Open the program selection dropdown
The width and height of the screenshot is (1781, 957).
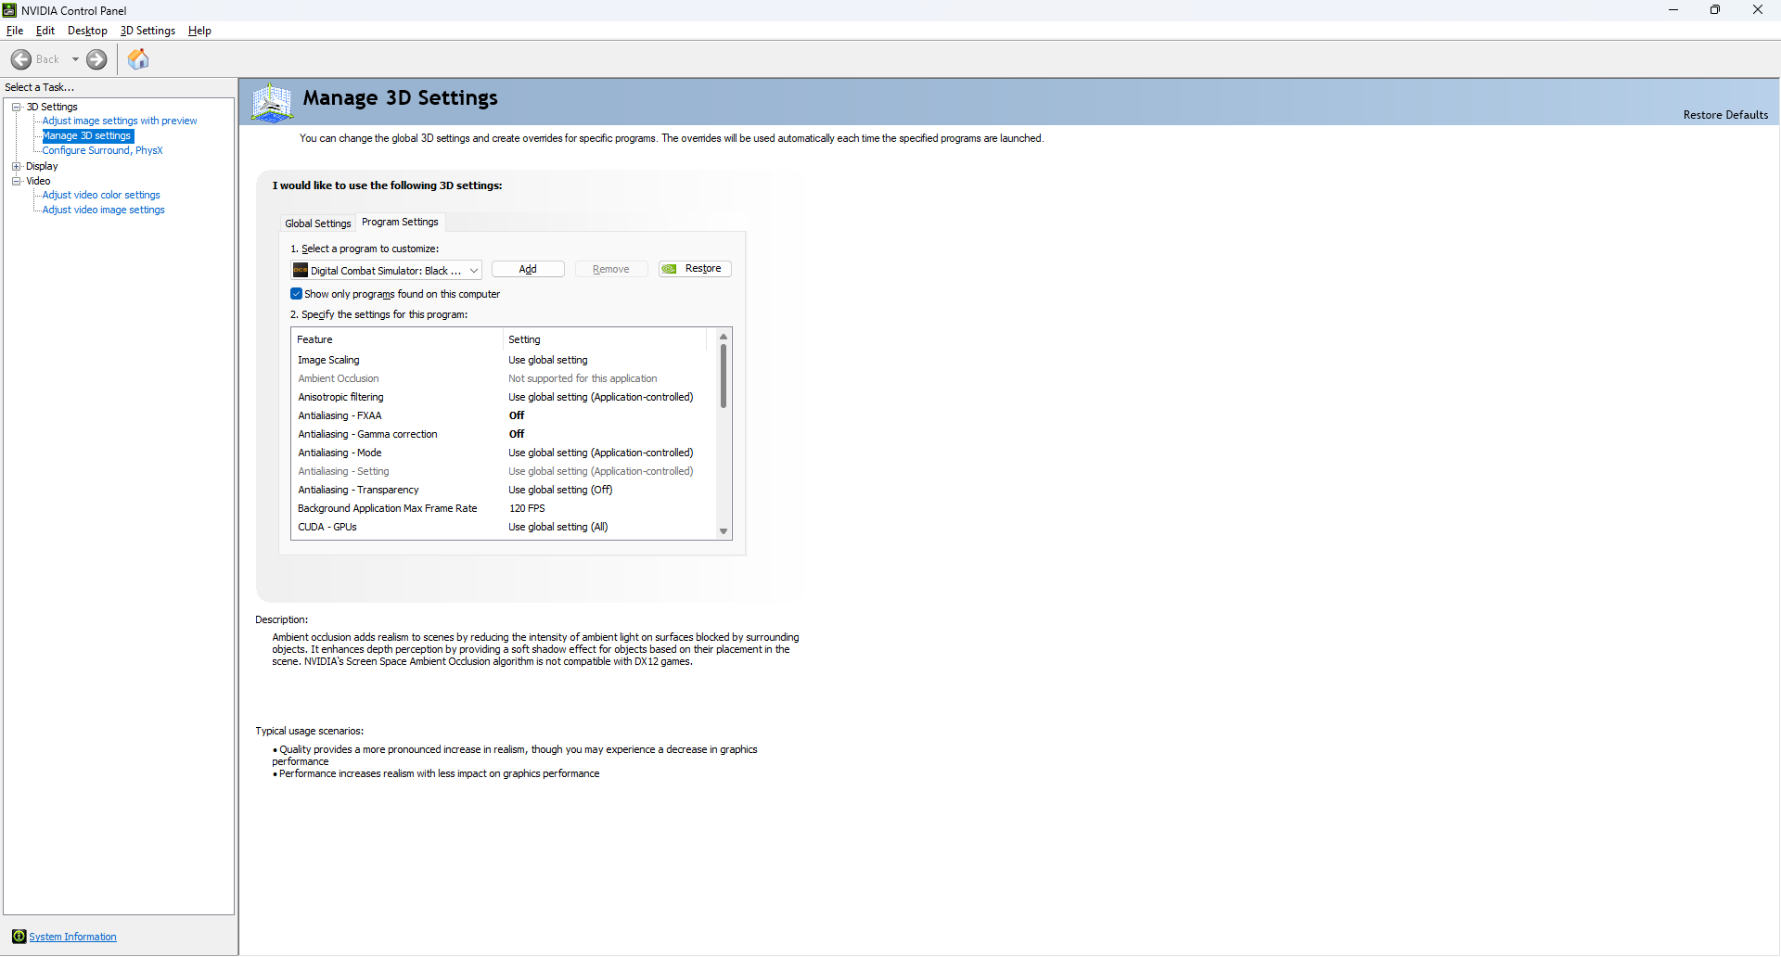point(386,270)
